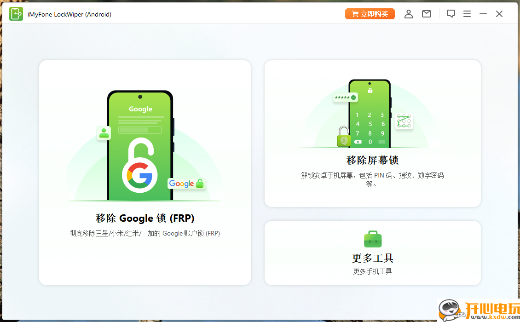520x322 pixels.
Task: Click the 立即购买 purchase button
Action: 370,14
